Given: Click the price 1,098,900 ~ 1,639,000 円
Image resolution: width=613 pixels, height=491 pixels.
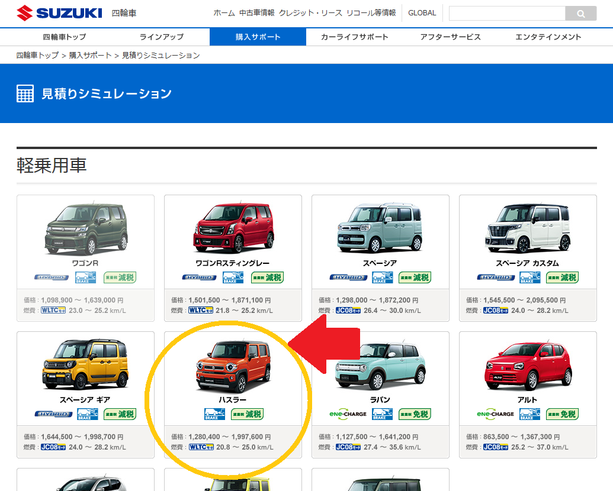Looking at the screenshot, I should pyautogui.click(x=82, y=301).
